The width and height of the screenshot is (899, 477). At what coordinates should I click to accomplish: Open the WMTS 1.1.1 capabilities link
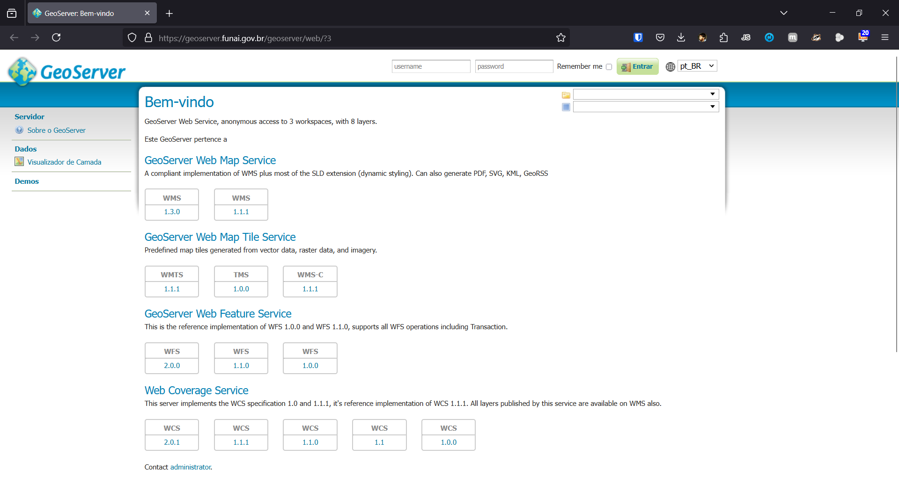[x=172, y=289]
